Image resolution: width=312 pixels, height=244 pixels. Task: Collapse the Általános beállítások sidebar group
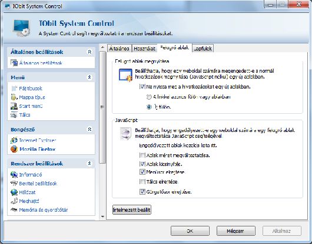coord(89,52)
